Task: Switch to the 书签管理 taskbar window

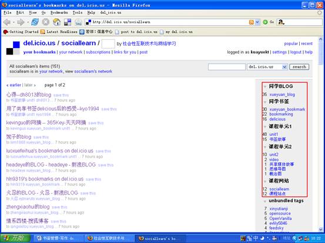Action: (x=58, y=238)
